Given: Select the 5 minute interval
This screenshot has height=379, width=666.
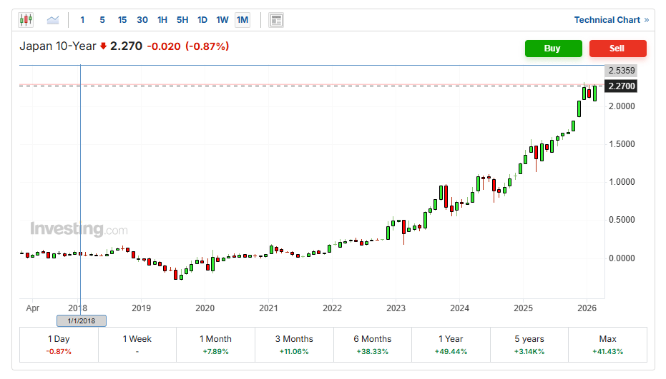Looking at the screenshot, I should click(102, 20).
